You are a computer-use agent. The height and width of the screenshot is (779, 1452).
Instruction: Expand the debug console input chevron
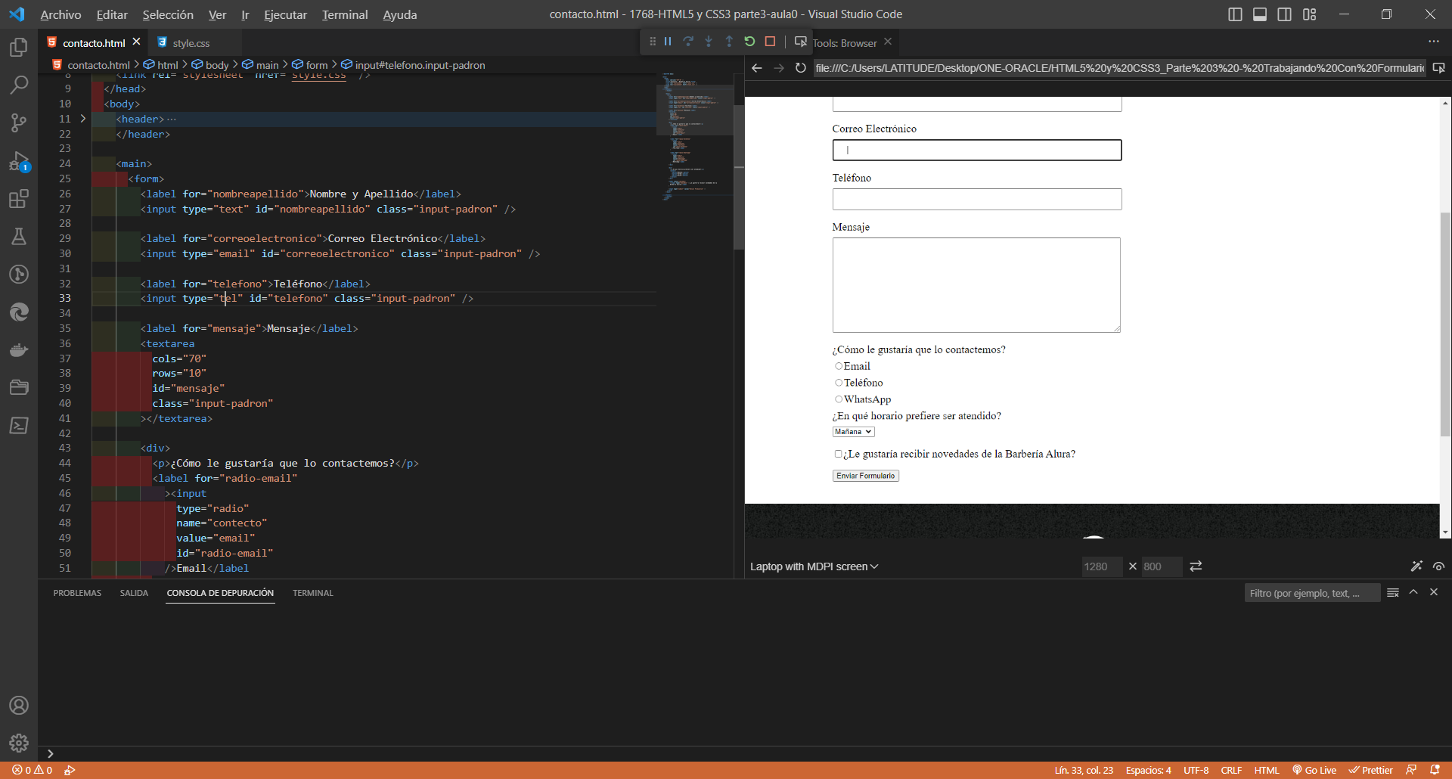pos(51,753)
